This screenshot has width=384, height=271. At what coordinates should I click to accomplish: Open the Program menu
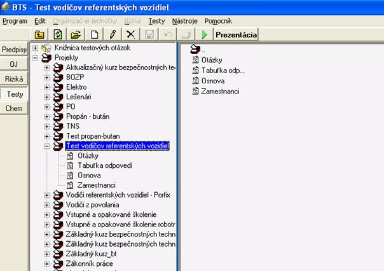click(x=15, y=21)
